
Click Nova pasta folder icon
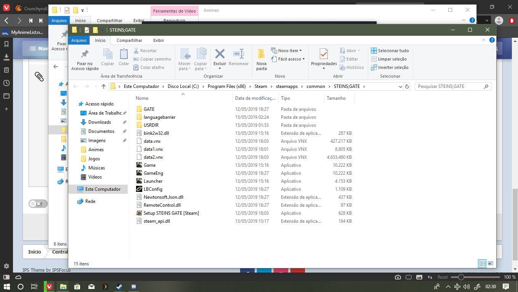[x=261, y=53]
